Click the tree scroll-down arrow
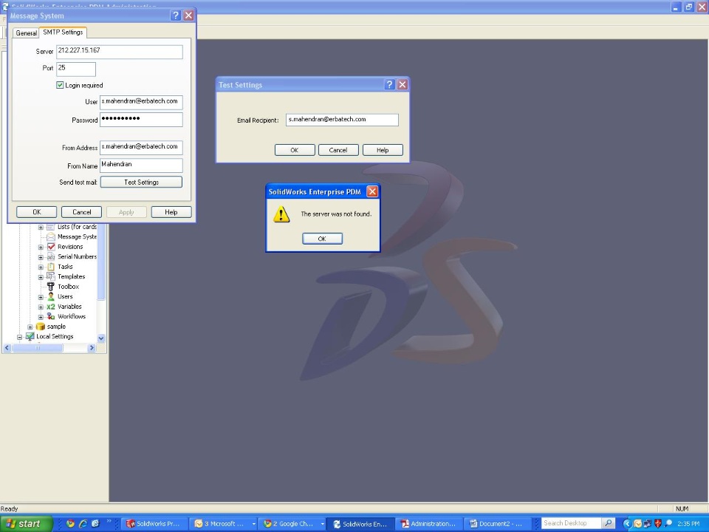Image resolution: width=709 pixels, height=532 pixels. 101,338
